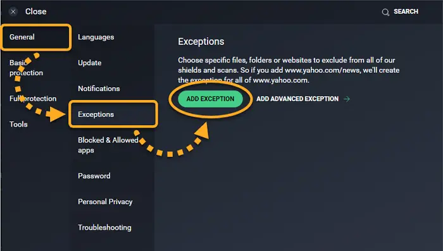Click the Close text label
443x251 pixels.
pos(36,11)
